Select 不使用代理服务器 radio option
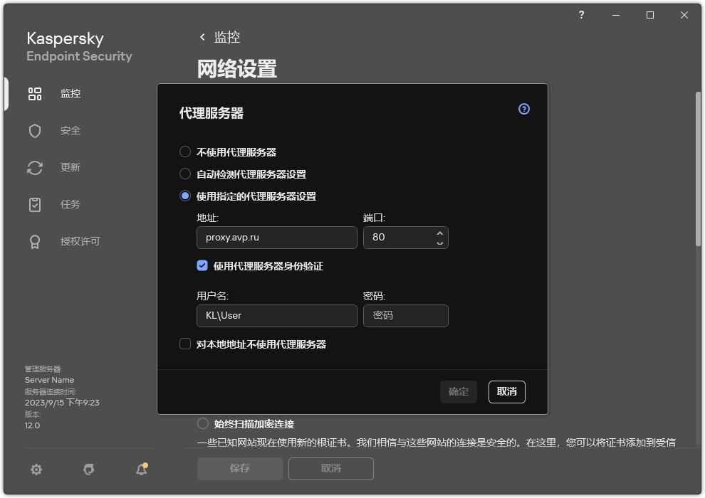The width and height of the screenshot is (705, 498). click(185, 152)
